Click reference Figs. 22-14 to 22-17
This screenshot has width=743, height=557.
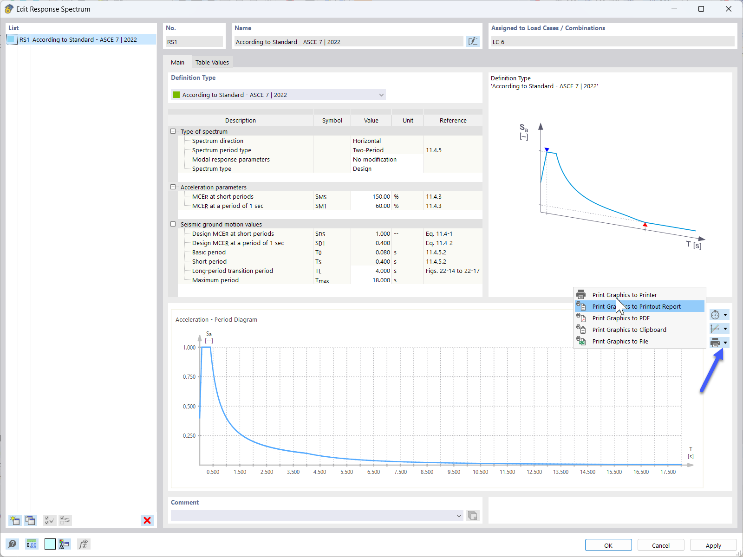coord(453,271)
